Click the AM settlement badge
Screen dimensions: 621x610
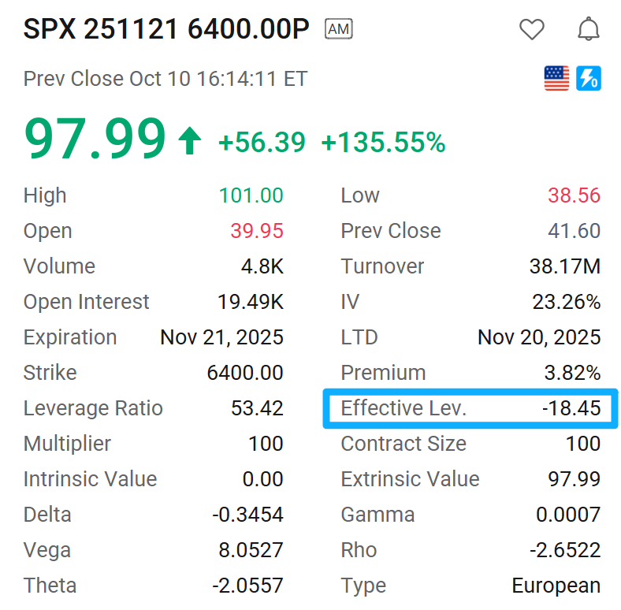(x=339, y=30)
